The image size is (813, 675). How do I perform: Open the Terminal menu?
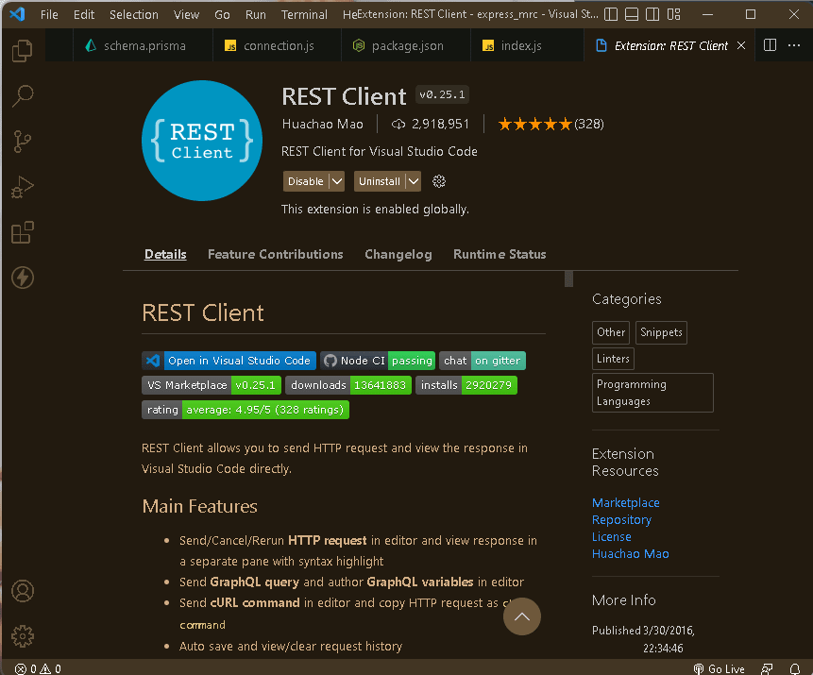pos(304,14)
